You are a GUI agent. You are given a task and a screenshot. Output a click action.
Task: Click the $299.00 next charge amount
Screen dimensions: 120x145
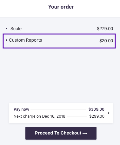[97, 116]
